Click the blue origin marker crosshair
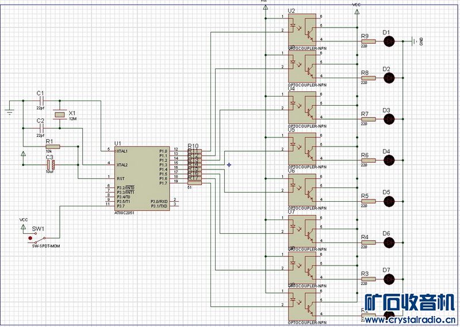The width and height of the screenshot is (460, 327). tap(229, 166)
